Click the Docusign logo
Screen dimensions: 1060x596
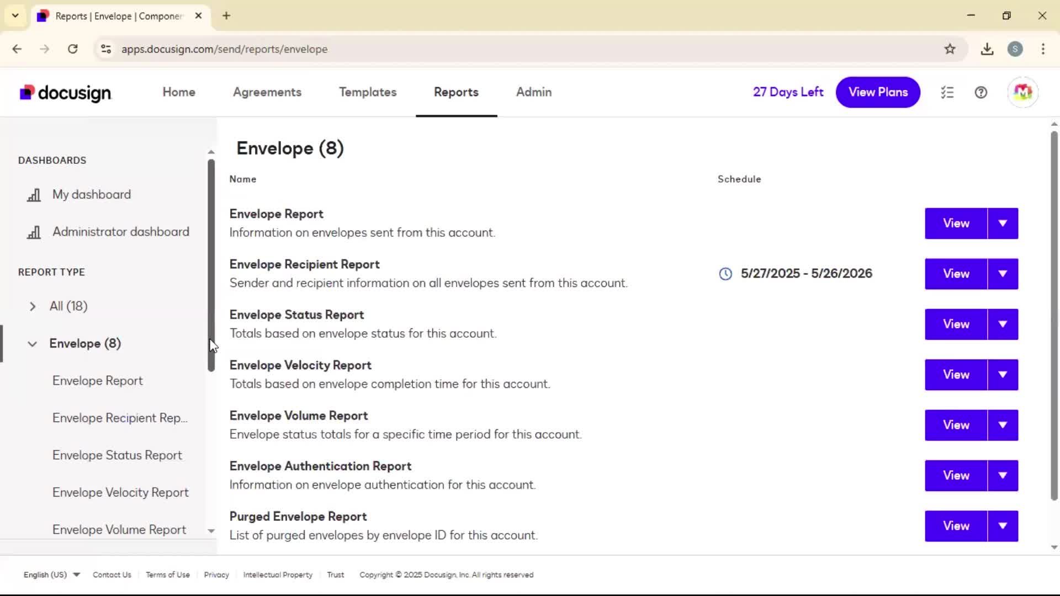coord(65,93)
